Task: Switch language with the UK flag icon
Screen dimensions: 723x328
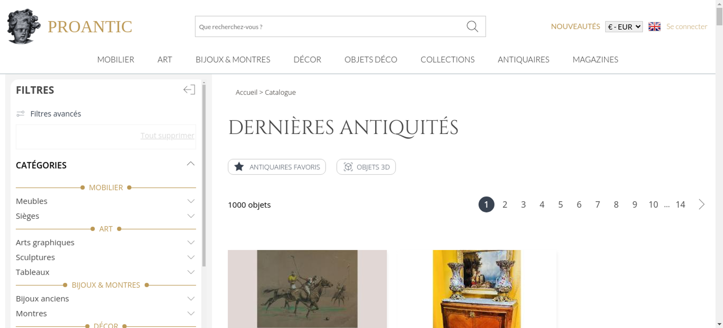Action: coord(654,26)
